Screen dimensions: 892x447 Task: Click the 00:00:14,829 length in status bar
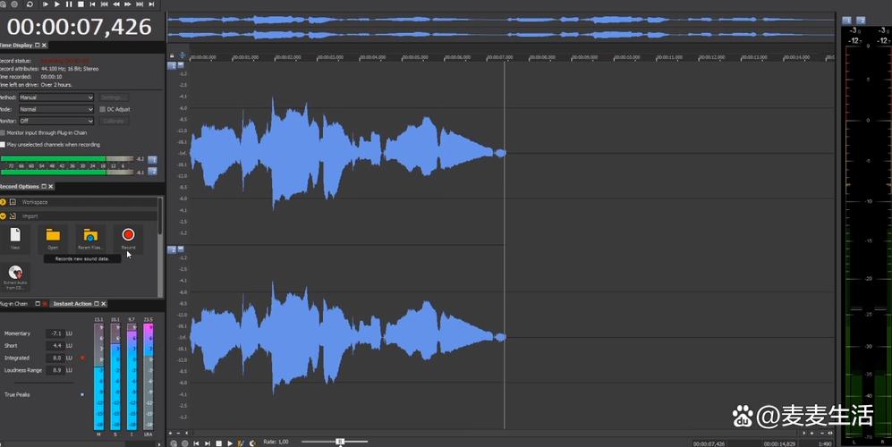[x=779, y=443]
